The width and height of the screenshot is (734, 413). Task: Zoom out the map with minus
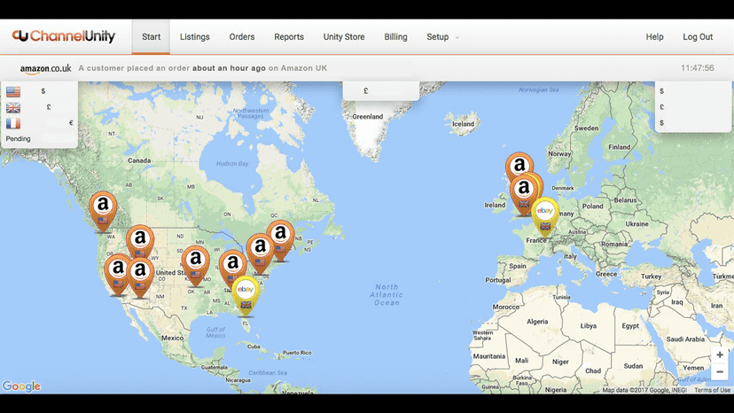pyautogui.click(x=720, y=372)
